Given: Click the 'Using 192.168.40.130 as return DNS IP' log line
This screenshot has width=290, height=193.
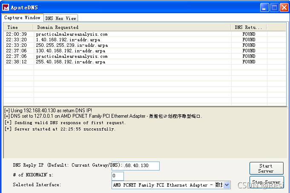Looking at the screenshot, I should pyautogui.click(x=48, y=111).
